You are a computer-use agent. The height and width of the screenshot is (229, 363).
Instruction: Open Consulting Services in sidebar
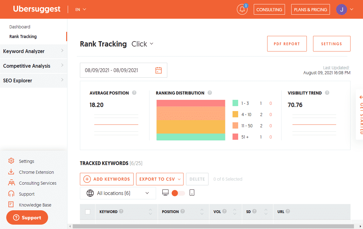[x=37, y=183]
